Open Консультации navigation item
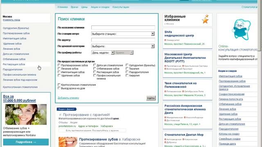 click(x=121, y=7)
